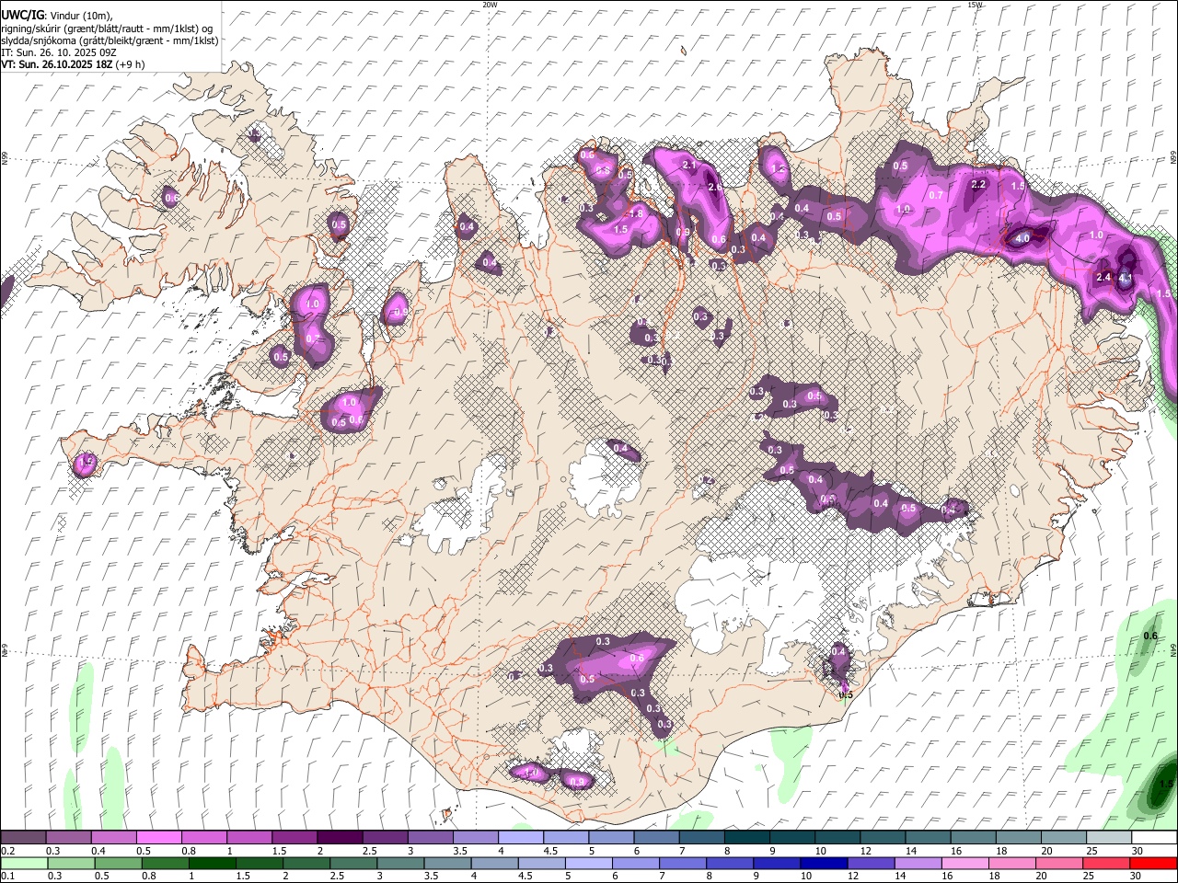Click the '30' label in upper legend row
The height and width of the screenshot is (883, 1178).
tap(1138, 851)
